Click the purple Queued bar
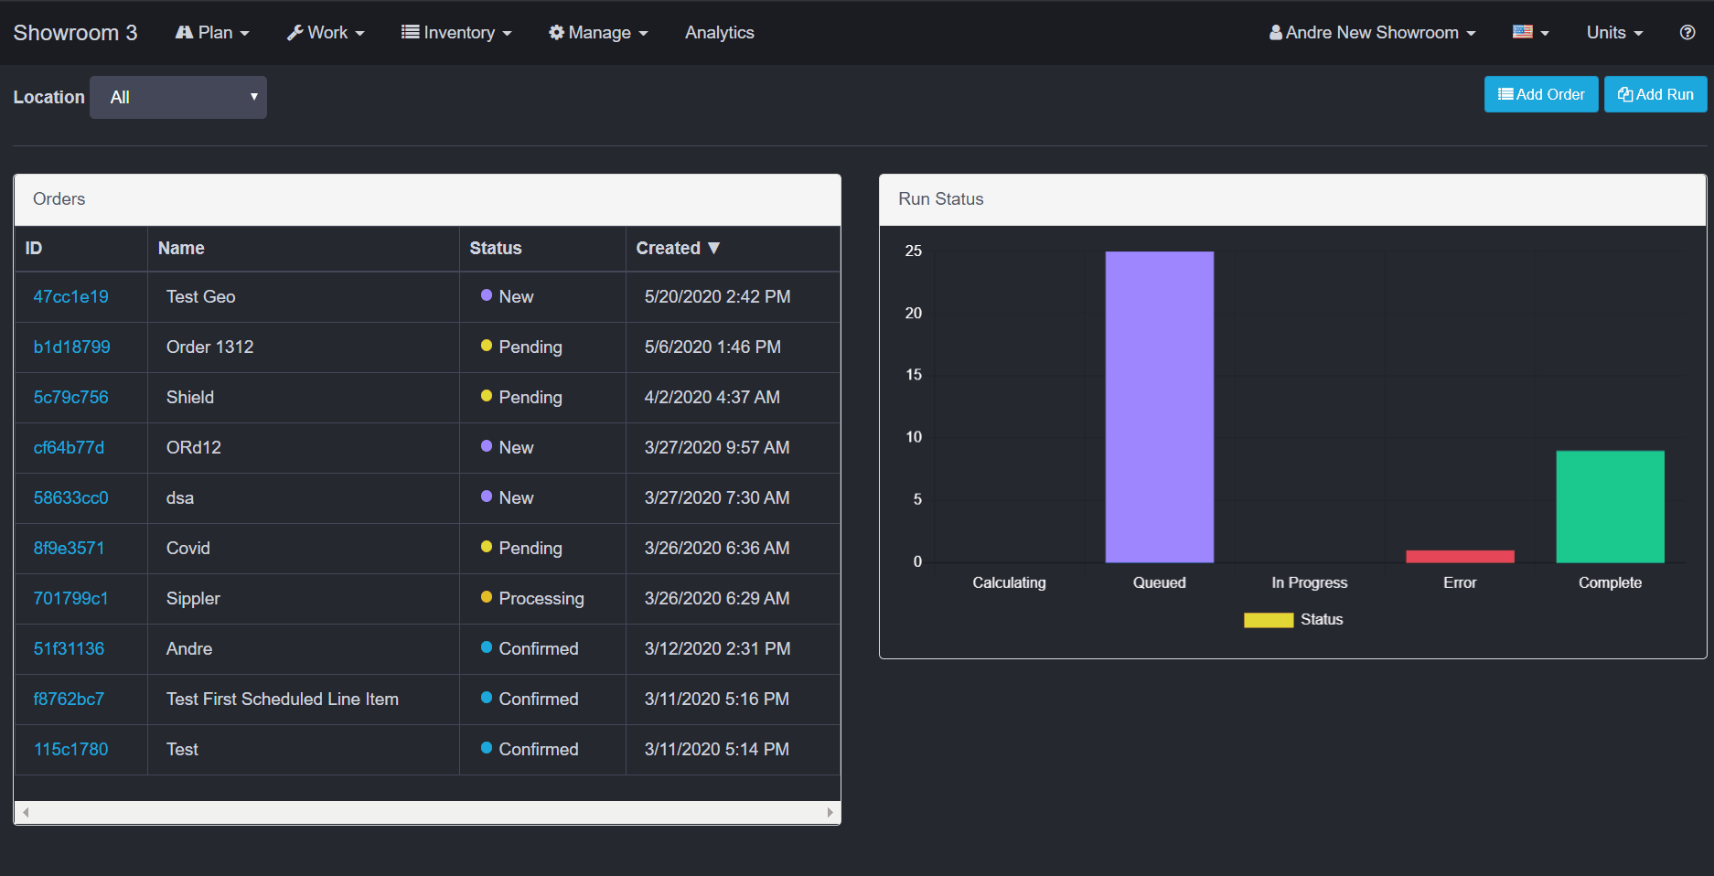 (x=1159, y=407)
